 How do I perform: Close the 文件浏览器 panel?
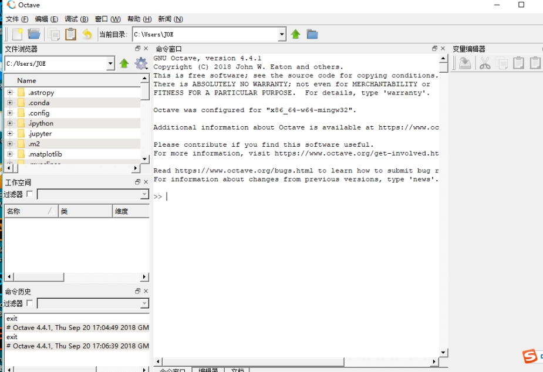tap(146, 49)
